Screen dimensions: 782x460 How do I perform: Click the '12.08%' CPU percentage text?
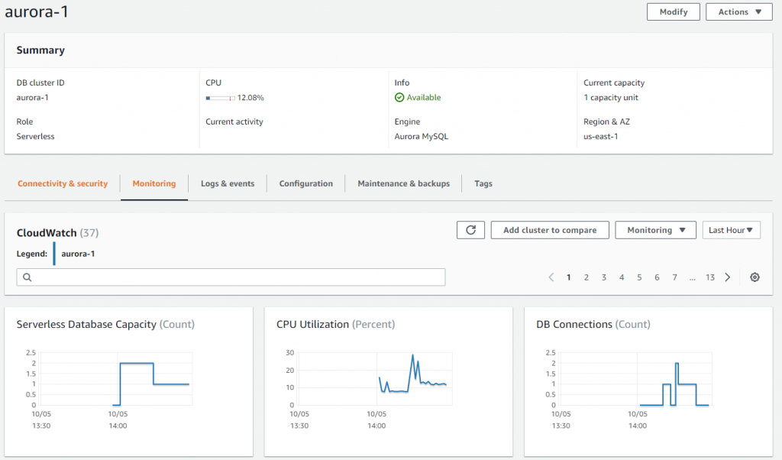250,97
